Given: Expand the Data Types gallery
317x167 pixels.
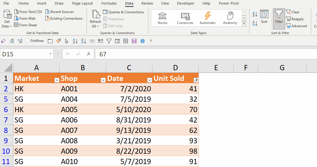Looking at the screenshot, I should click(244, 23).
